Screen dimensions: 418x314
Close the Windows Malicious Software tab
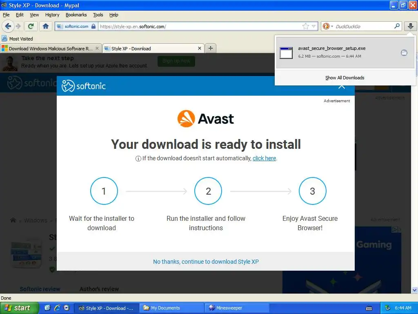(97, 48)
